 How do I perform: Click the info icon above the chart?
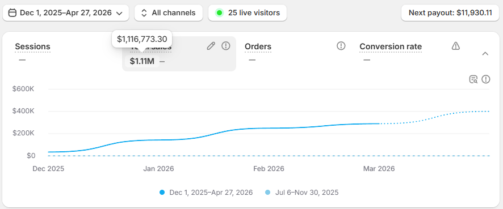pyautogui.click(x=486, y=79)
